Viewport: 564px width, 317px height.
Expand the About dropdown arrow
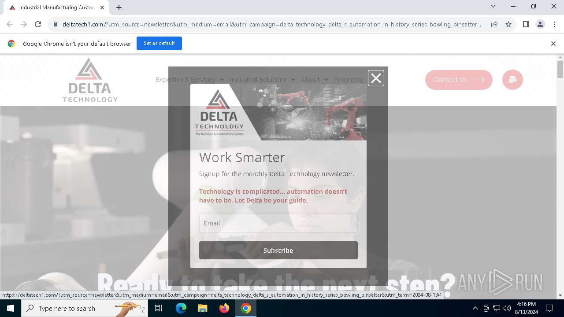[326, 80]
